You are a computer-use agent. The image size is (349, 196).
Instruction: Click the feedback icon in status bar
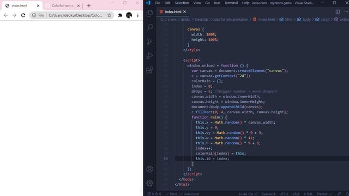click(x=339, y=194)
